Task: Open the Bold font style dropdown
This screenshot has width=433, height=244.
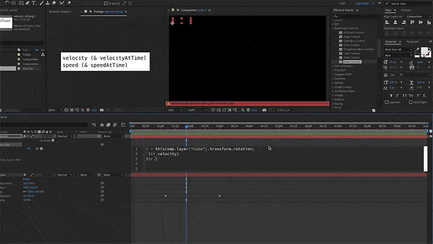Action: pos(399,55)
